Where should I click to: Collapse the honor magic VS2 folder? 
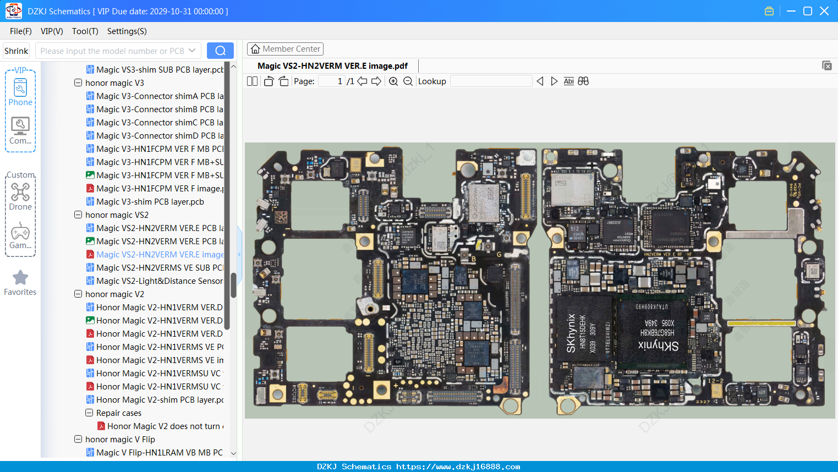point(78,215)
